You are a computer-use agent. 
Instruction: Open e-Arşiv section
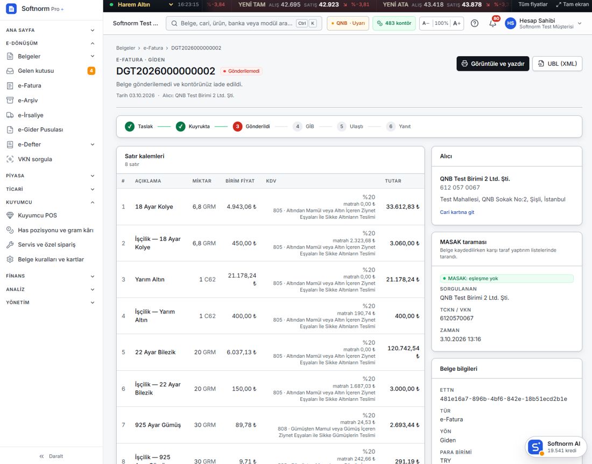click(51, 100)
